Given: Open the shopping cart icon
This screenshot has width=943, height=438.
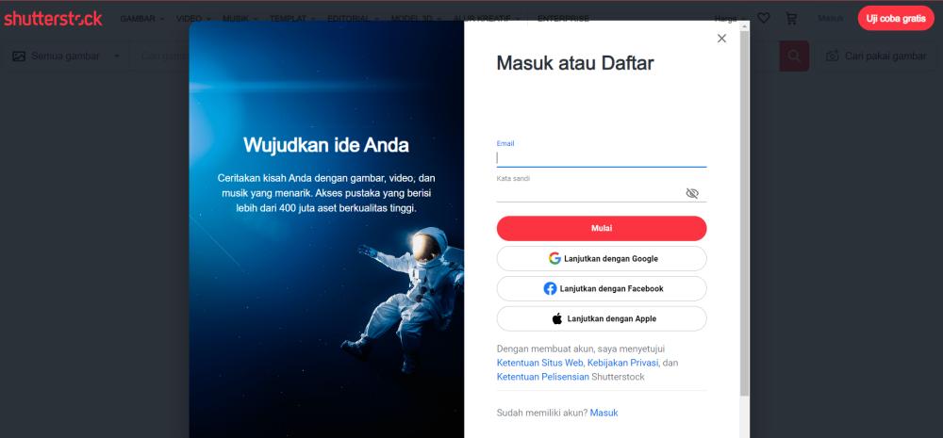Looking at the screenshot, I should (791, 19).
